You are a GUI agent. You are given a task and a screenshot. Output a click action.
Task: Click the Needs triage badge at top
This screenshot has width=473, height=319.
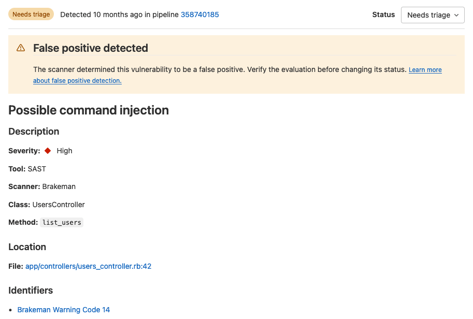click(x=31, y=14)
